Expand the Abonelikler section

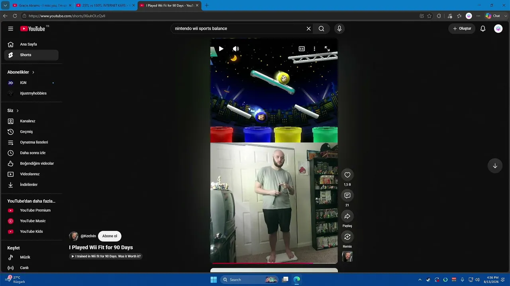pos(21,72)
